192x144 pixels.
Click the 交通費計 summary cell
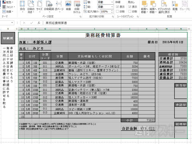166,58
